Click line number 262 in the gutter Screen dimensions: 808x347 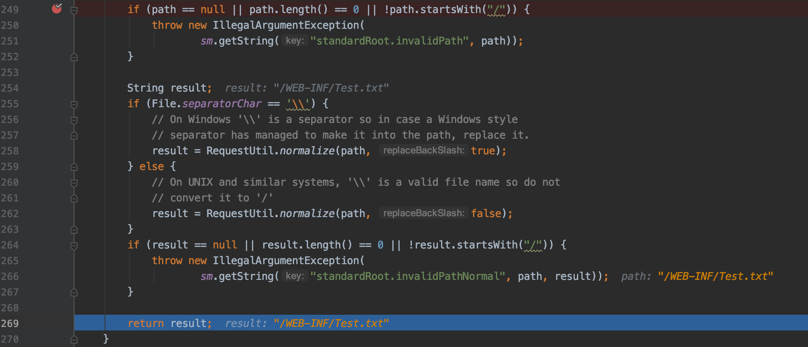point(10,214)
